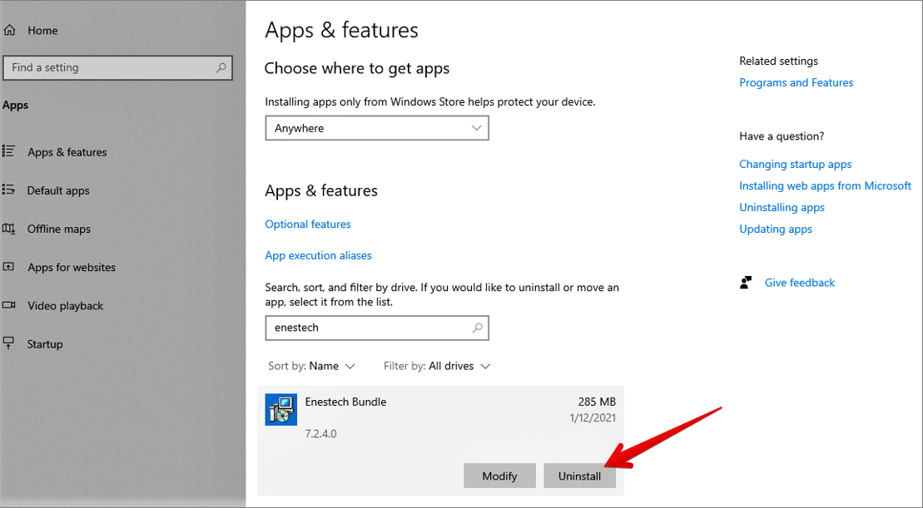Open Default apps settings page
This screenshot has width=923, height=508.
pyautogui.click(x=58, y=190)
